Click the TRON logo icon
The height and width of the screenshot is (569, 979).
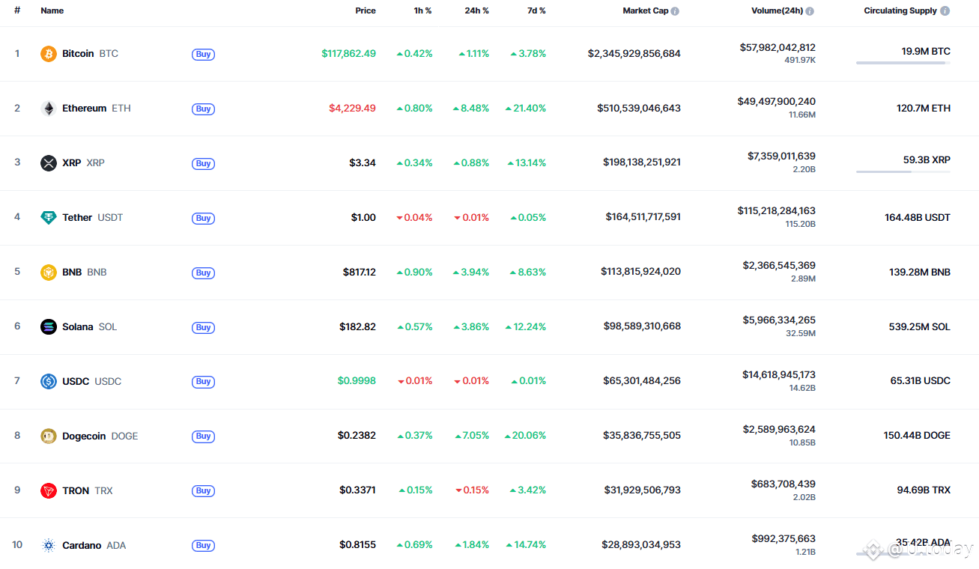(x=49, y=490)
